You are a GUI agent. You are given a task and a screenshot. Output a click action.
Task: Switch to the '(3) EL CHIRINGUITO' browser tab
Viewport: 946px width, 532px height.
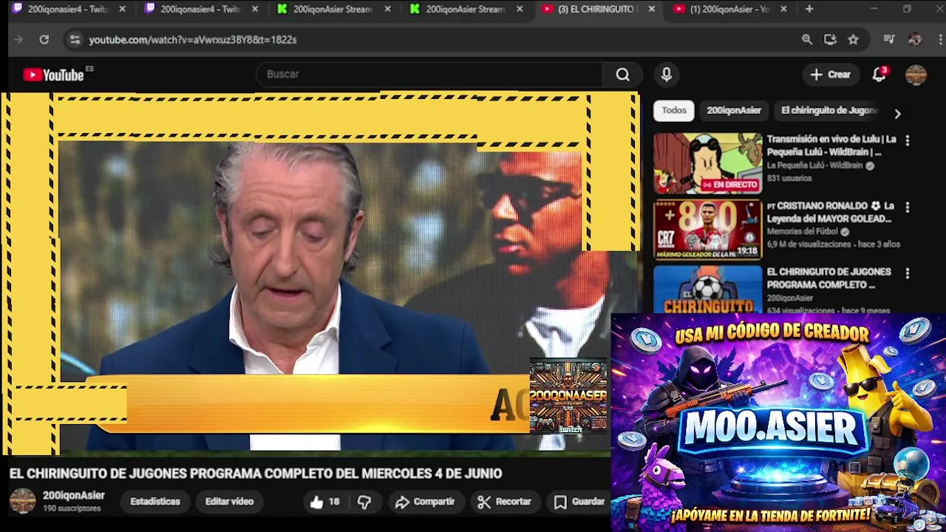[x=597, y=9]
